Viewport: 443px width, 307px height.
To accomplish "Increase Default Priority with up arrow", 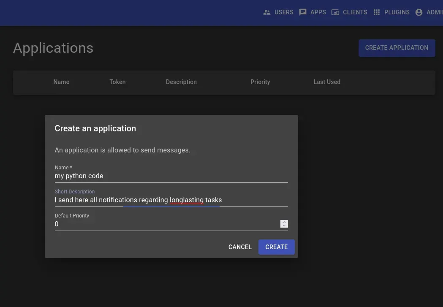I will [284, 222].
